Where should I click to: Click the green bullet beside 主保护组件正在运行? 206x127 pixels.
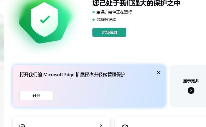tap(94, 12)
